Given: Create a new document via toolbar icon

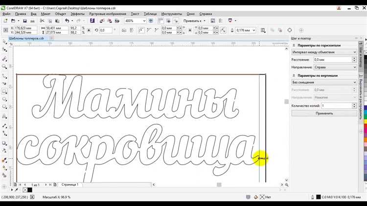Looking at the screenshot, I should coord(5,21).
